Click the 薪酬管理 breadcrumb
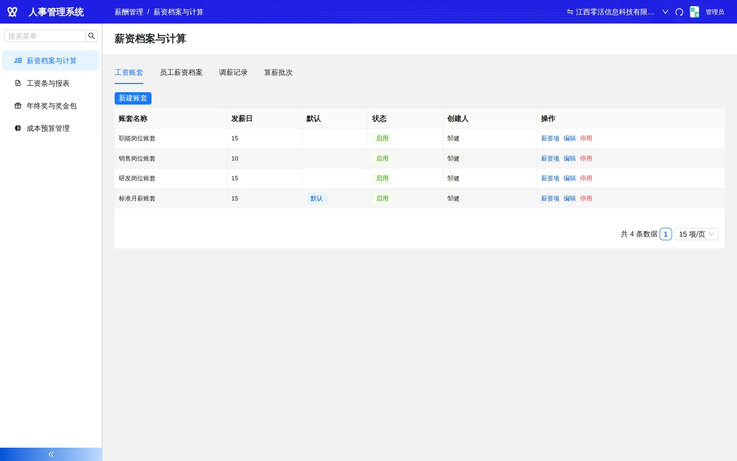737x461 pixels. pos(129,12)
